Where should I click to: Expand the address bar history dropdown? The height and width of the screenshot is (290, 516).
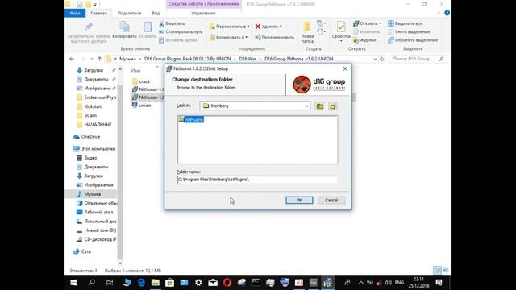pyautogui.click(x=375, y=59)
